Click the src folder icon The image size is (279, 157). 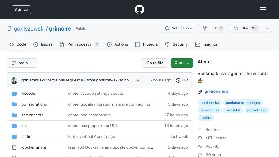tap(14, 126)
